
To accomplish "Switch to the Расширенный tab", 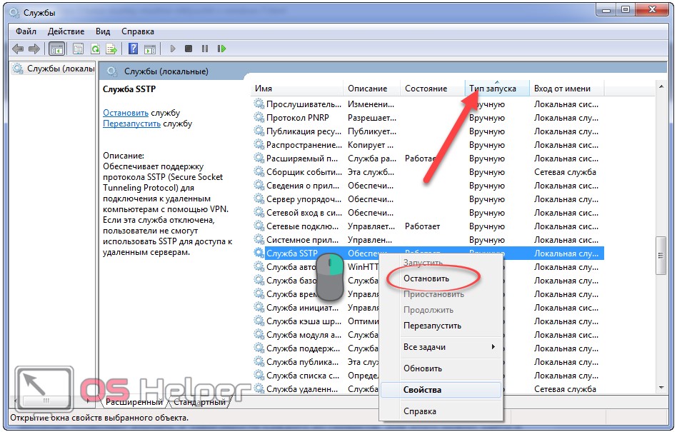I will (134, 402).
